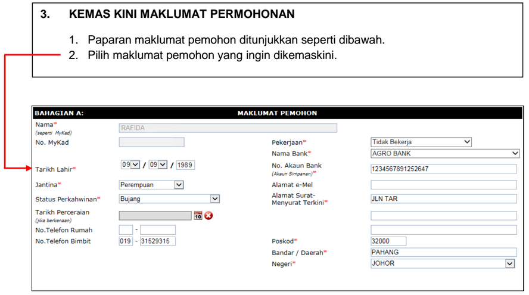Expand the Status Perkahwinan dropdown

pos(169,199)
